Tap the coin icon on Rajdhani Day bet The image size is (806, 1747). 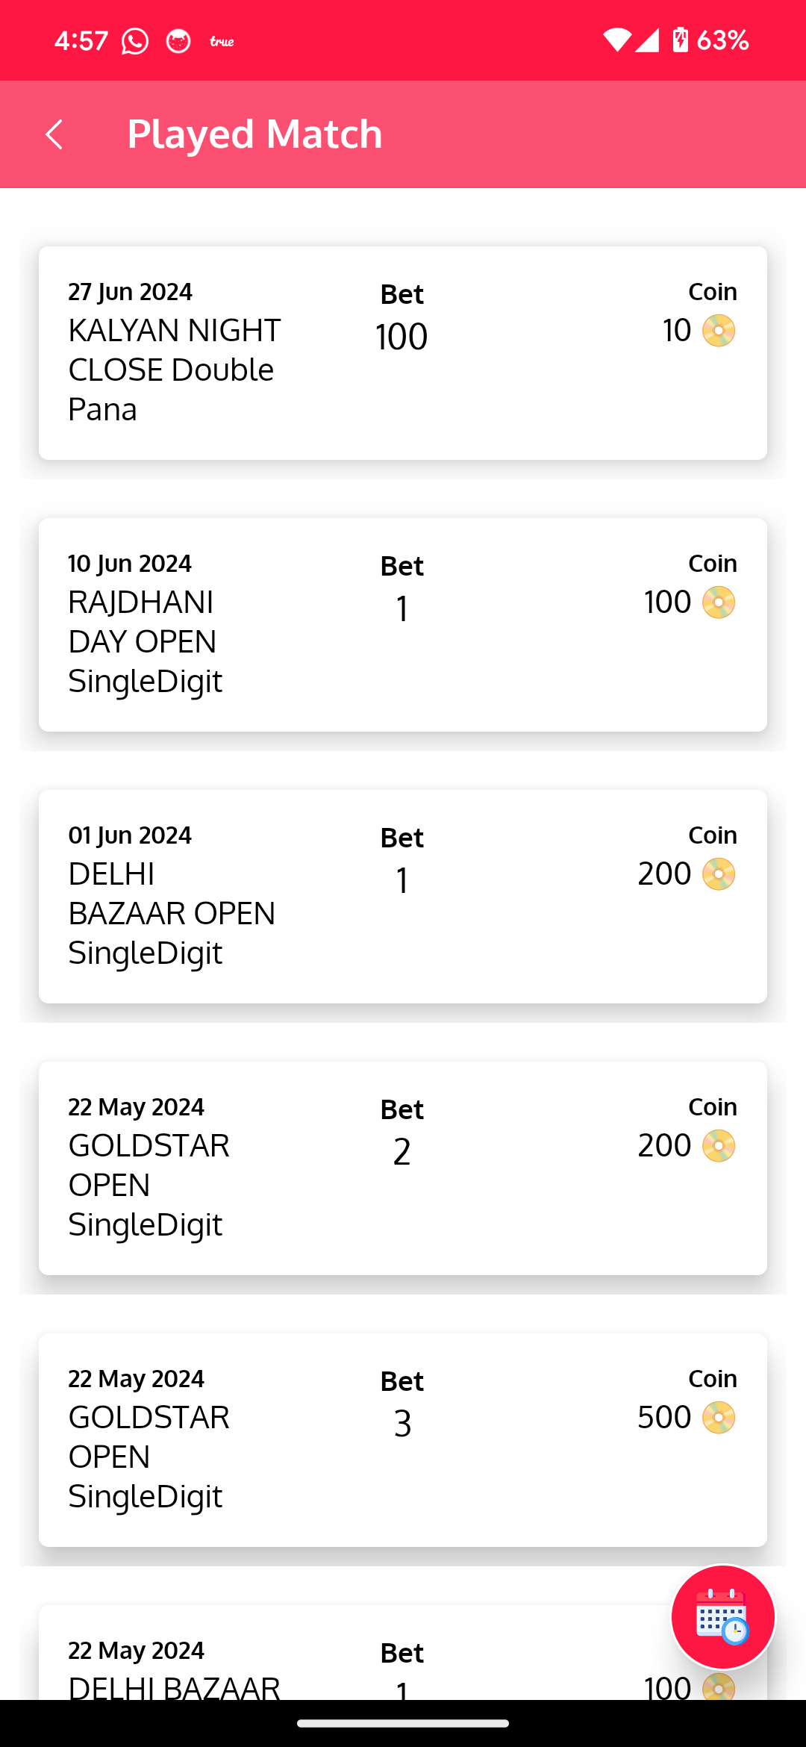pos(719,602)
